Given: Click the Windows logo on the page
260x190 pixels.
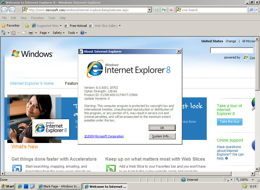Looking at the screenshot, I should tap(32, 54).
